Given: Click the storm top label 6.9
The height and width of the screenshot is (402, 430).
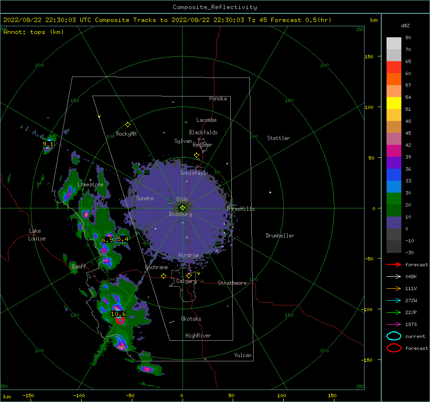Looking at the screenshot, I should pyautogui.click(x=107, y=240).
